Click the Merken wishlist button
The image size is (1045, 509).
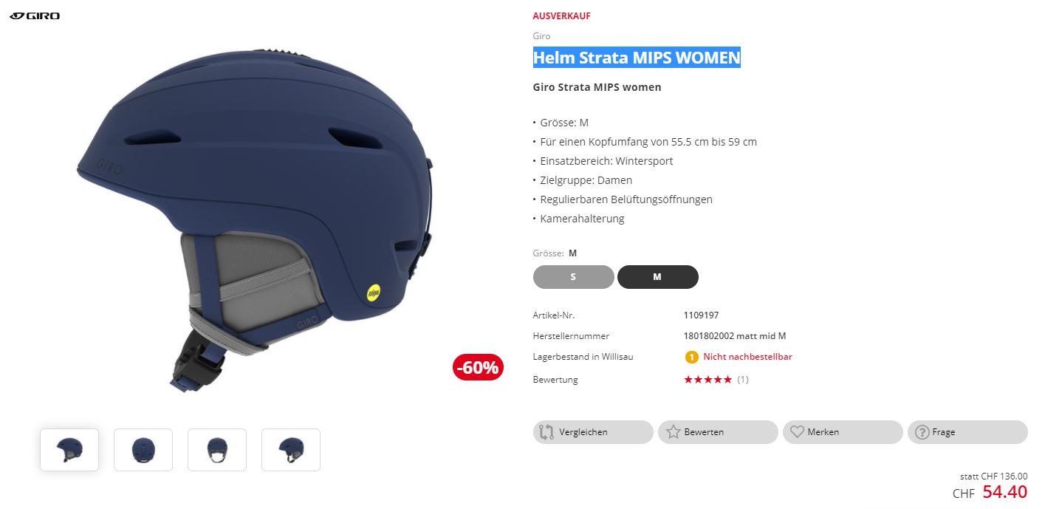[x=843, y=432]
